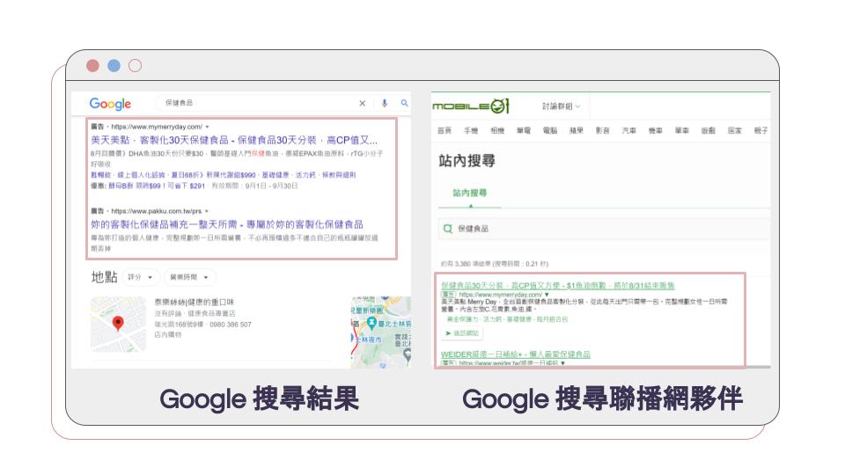Expand the 評分 filter dropdown
This screenshot has height=475, width=845.
point(141,277)
